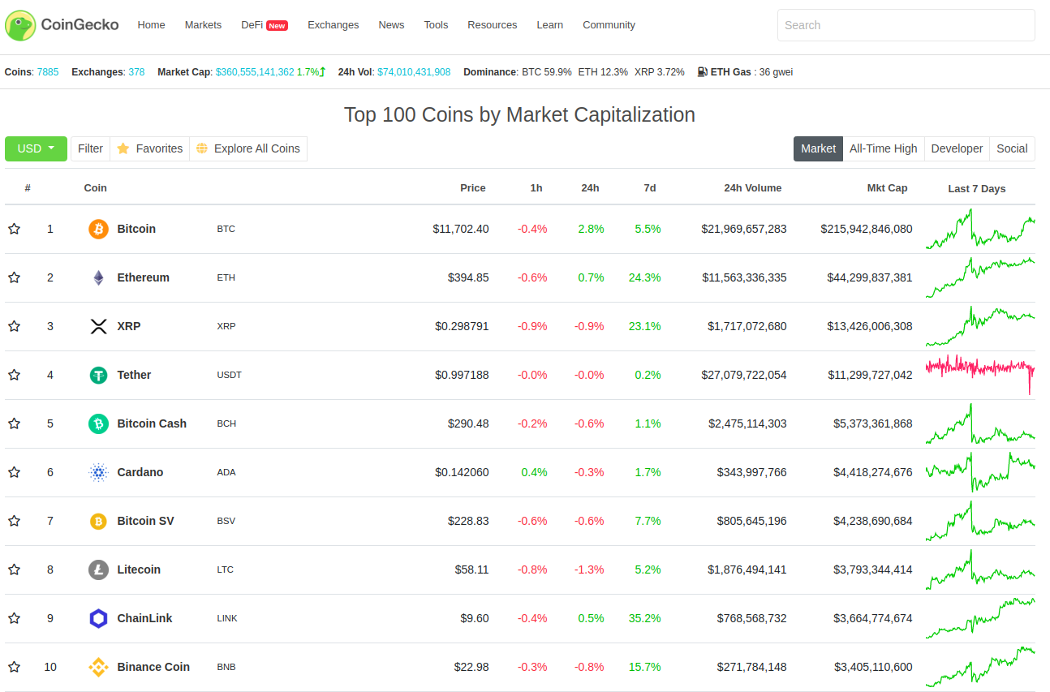Click the Explore All Coins button
Screen dimensions: 1050x692
[x=248, y=148]
